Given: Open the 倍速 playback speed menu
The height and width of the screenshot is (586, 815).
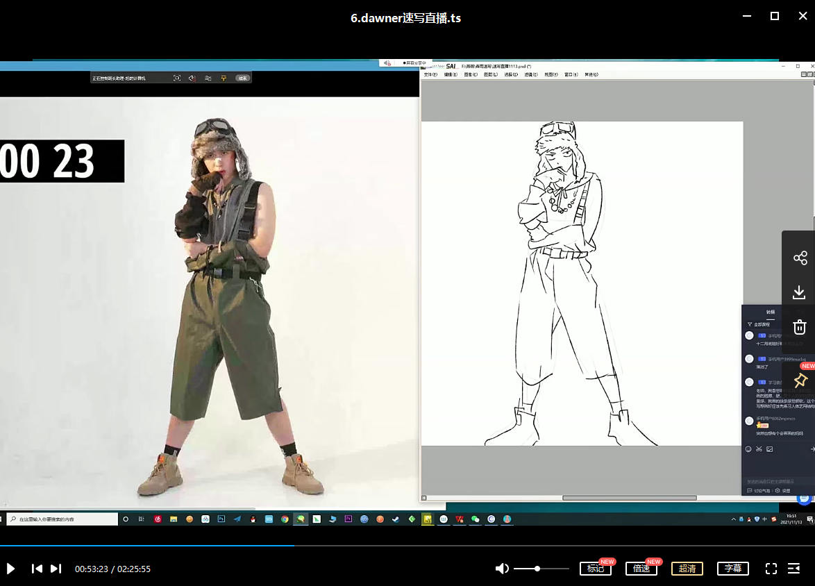Looking at the screenshot, I should tap(641, 569).
